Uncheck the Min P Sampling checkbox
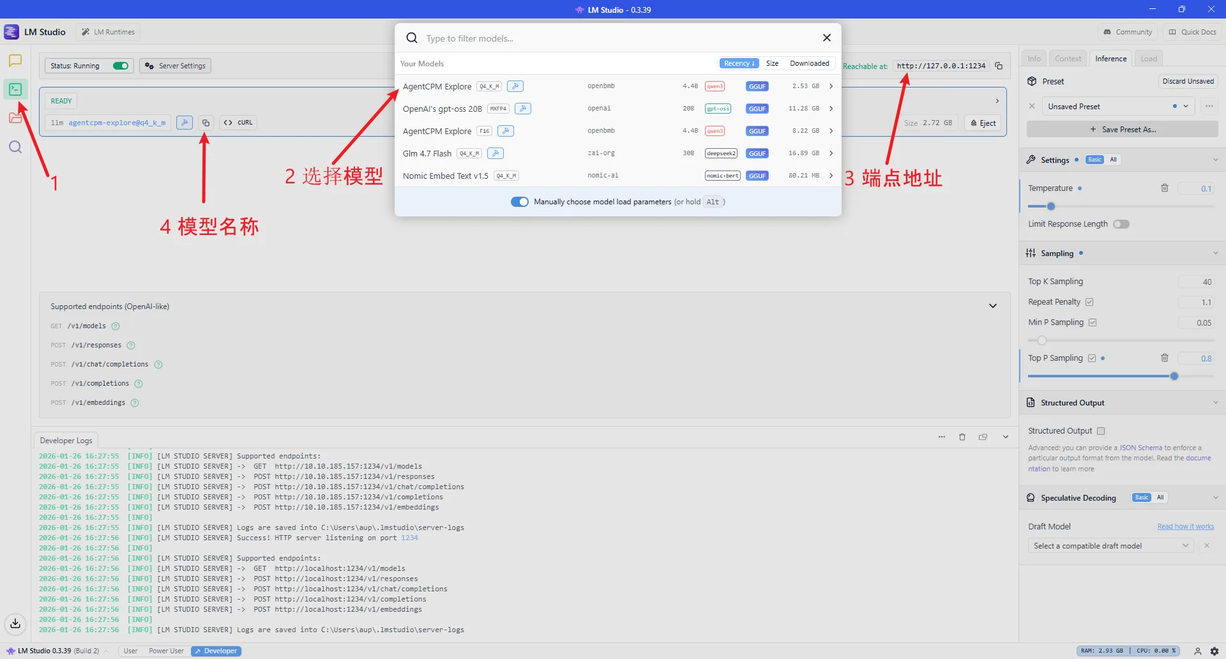Image resolution: width=1226 pixels, height=659 pixels. click(x=1093, y=322)
